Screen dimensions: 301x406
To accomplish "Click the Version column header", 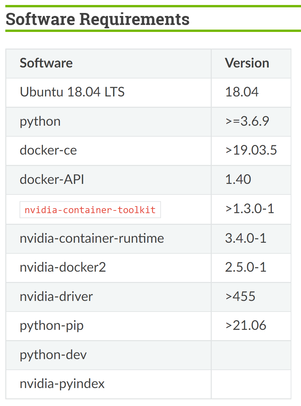I will click(x=247, y=63).
